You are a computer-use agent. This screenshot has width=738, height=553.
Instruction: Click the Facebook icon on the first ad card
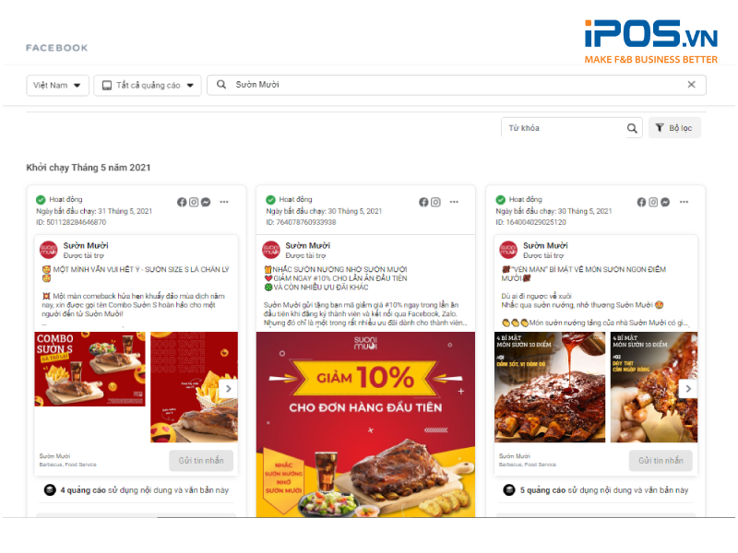182,202
